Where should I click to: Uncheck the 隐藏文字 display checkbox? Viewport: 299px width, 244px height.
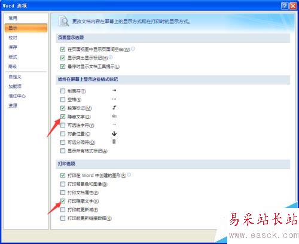click(x=63, y=117)
